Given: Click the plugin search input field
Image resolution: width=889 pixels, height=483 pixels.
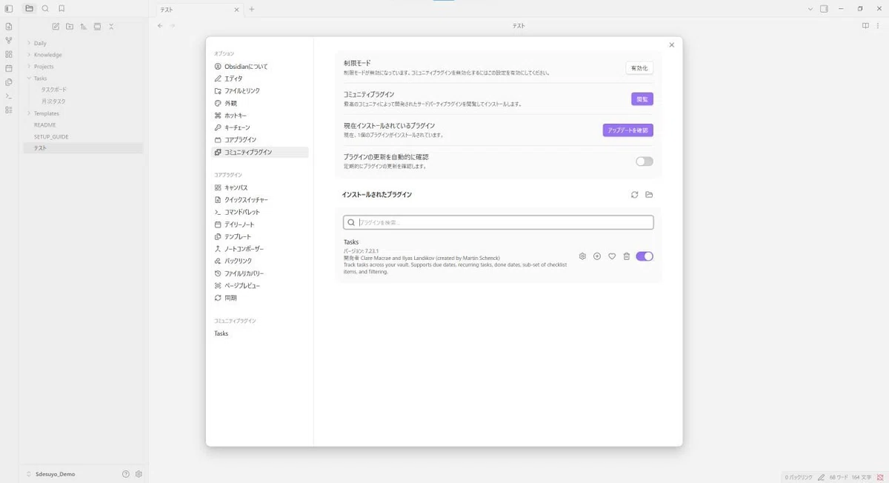Looking at the screenshot, I should click(x=498, y=222).
